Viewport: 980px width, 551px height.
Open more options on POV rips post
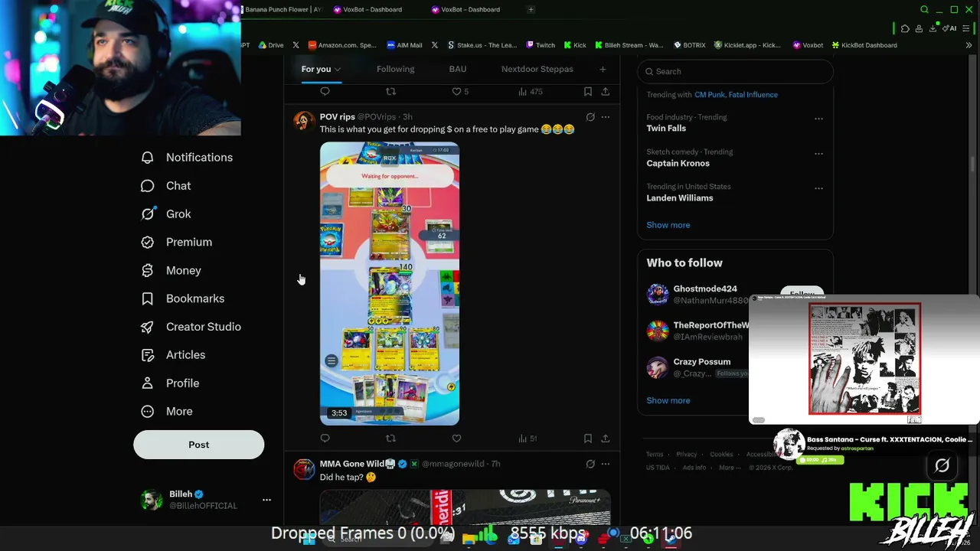[606, 117]
